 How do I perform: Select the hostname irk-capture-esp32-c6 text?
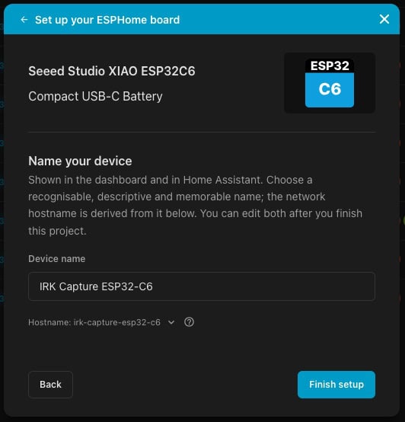117,322
